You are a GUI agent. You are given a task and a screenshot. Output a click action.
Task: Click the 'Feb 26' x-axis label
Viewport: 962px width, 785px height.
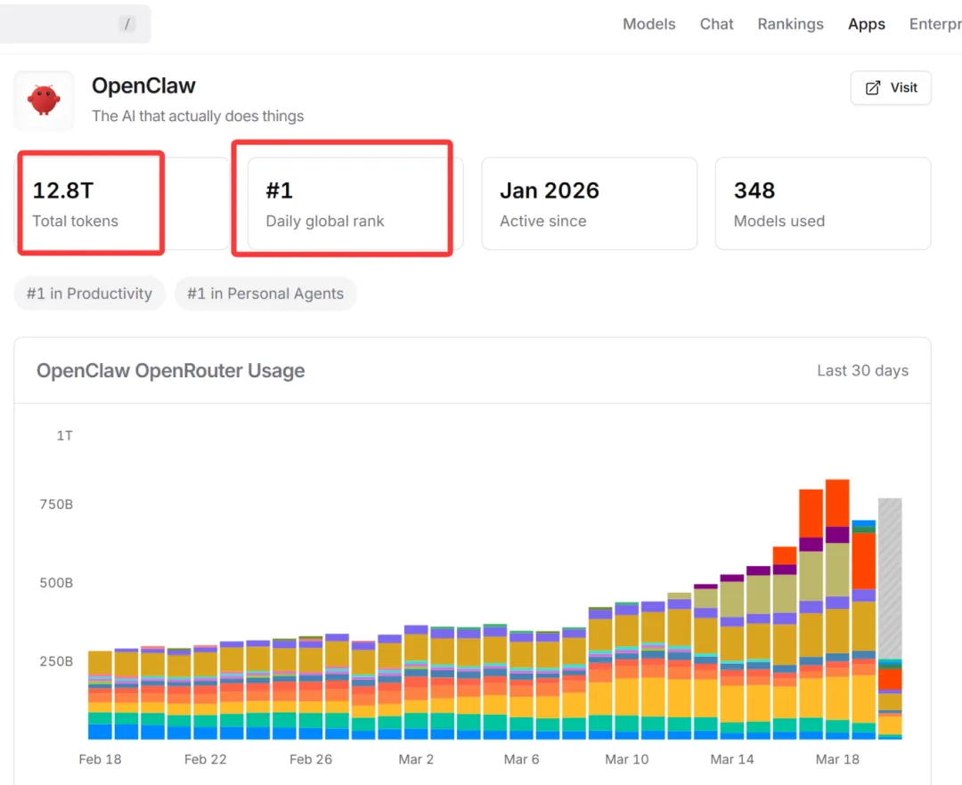click(x=311, y=759)
